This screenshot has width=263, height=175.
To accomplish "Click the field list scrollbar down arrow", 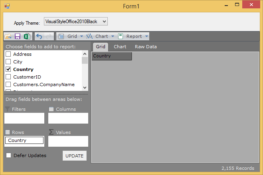I will point(85,88).
